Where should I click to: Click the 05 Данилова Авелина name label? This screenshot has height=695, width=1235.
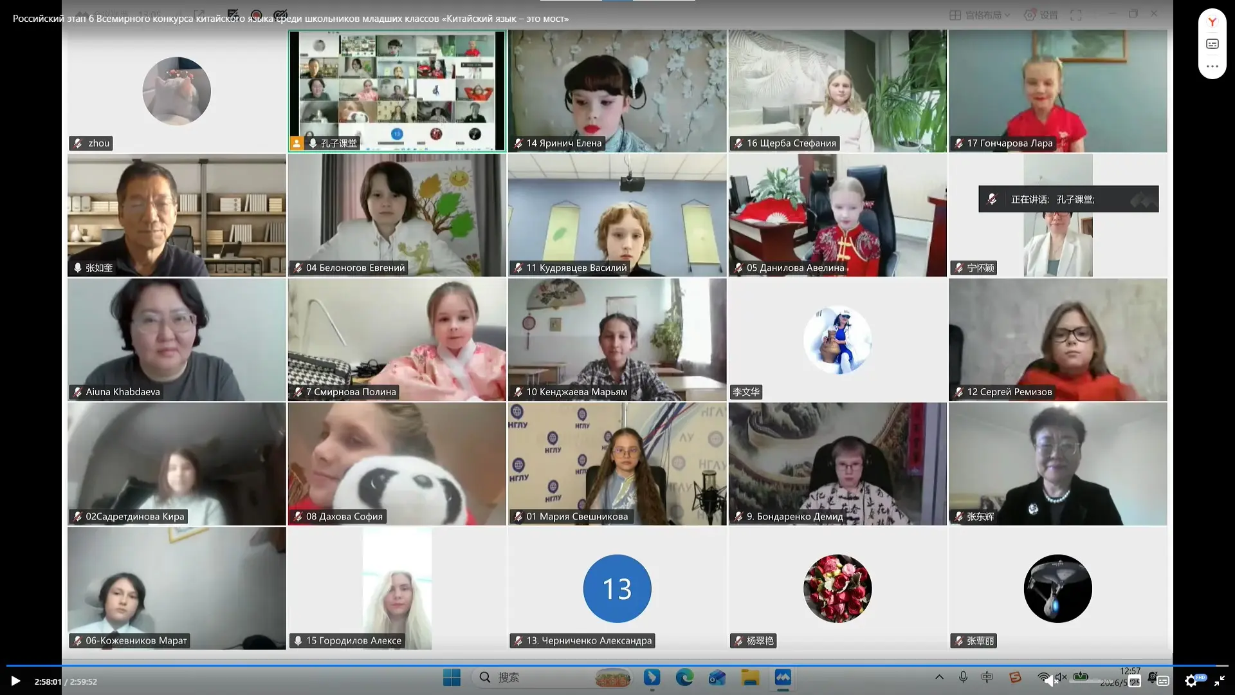789,268
